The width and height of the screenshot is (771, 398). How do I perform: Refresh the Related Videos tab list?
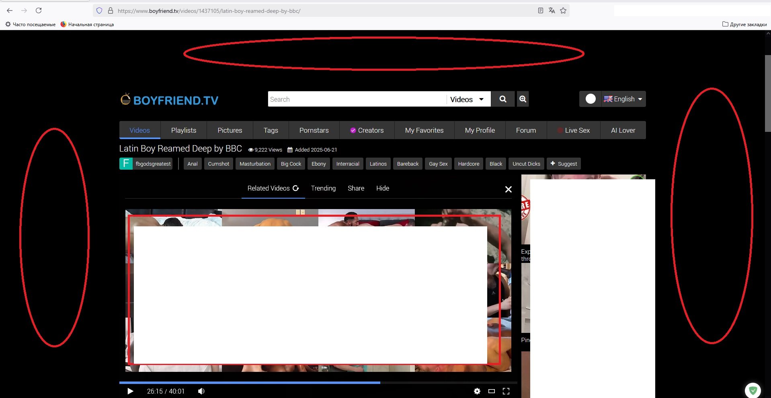click(x=296, y=188)
